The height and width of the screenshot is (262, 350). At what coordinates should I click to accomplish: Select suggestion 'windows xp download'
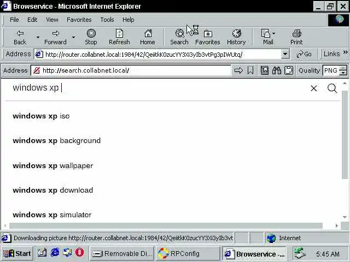pyautogui.click(x=53, y=190)
